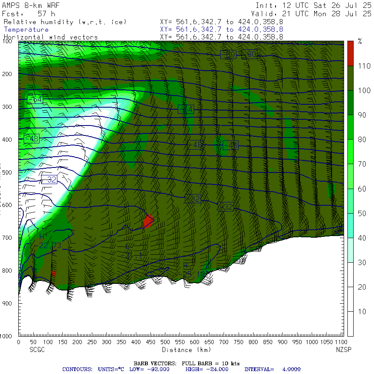374x374 pixels.
Task: Click the boxed "-48" contour label at left edge
Action: 32,138
